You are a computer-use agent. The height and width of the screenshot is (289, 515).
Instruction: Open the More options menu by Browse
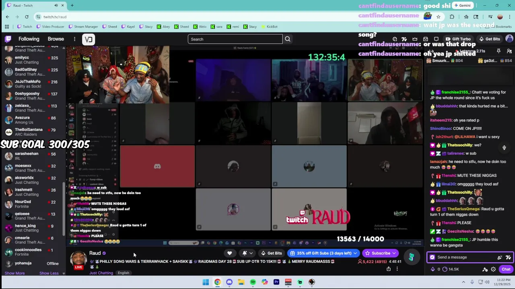coord(74,39)
